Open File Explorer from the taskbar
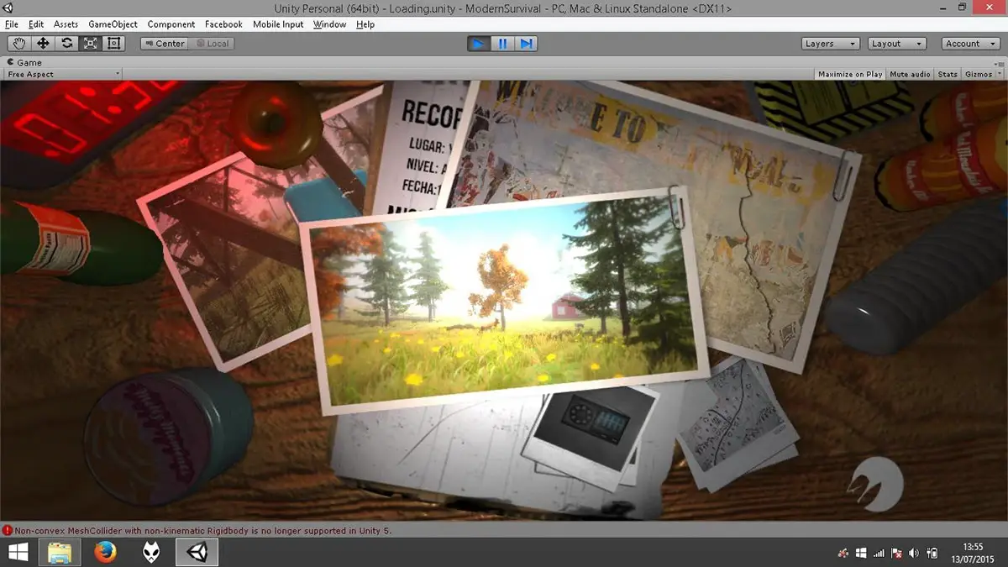Screen dimensions: 1008x567 click(60, 552)
